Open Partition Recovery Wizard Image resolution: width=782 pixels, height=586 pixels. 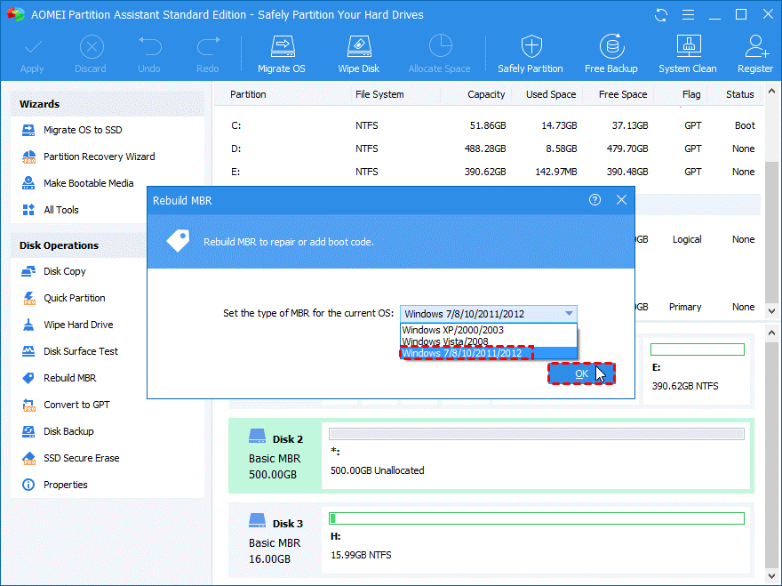99,157
